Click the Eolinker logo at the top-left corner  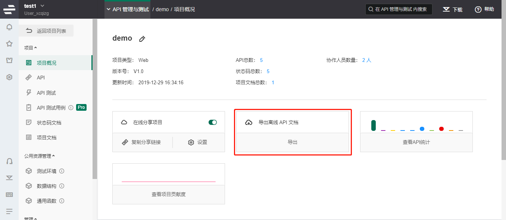(x=9, y=9)
